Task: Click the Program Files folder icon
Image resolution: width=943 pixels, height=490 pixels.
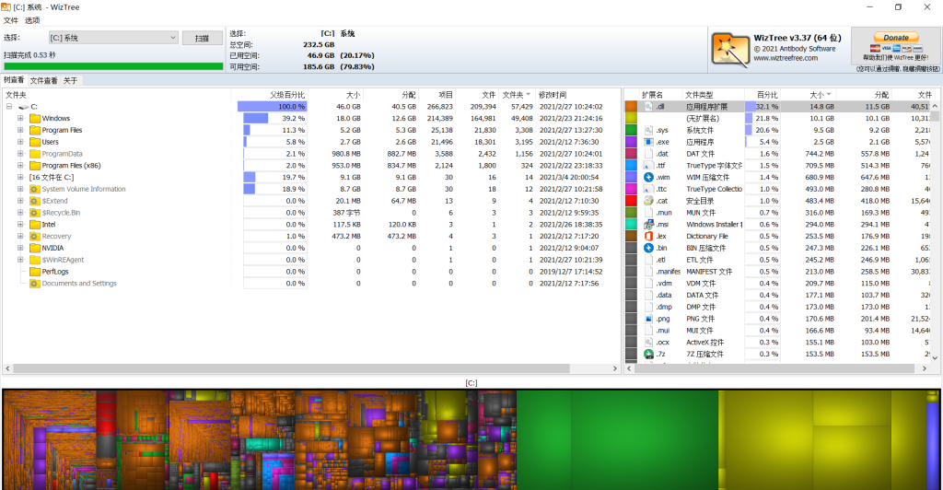Action: click(35, 130)
